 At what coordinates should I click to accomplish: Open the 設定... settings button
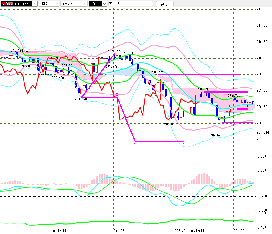point(165,4)
